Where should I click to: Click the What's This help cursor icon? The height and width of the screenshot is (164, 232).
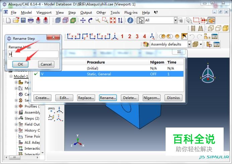(x=156, y=12)
